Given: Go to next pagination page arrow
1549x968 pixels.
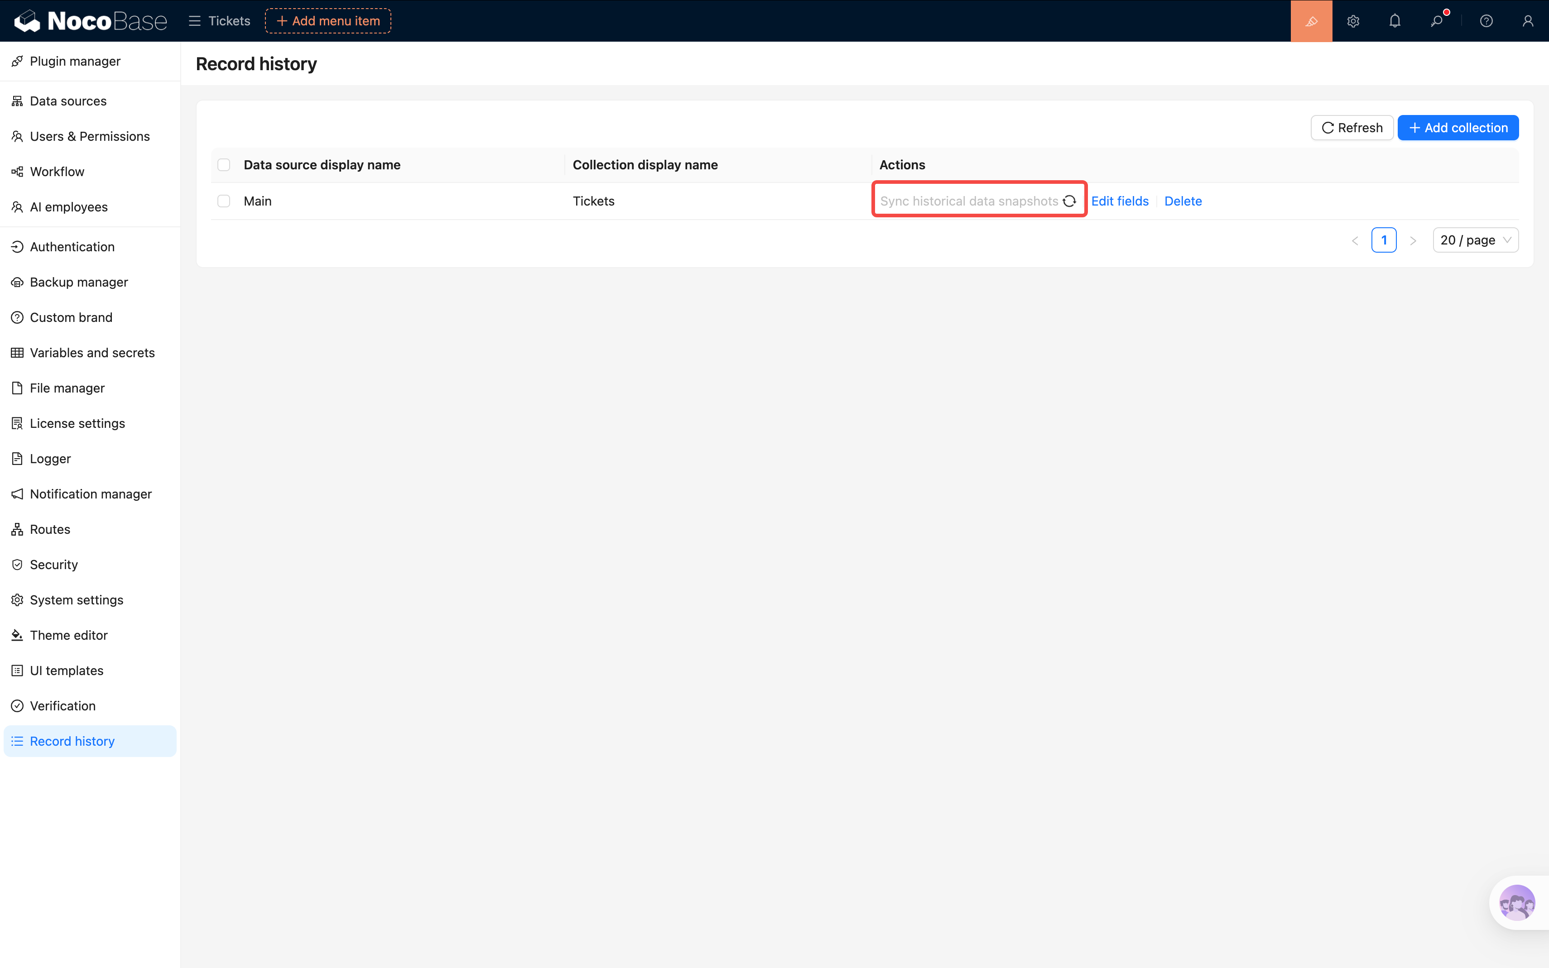Looking at the screenshot, I should click(1413, 241).
